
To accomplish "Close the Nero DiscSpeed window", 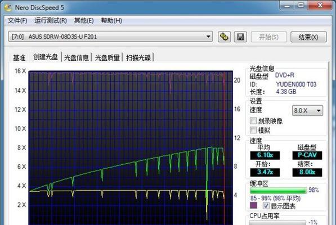I will point(320,6).
